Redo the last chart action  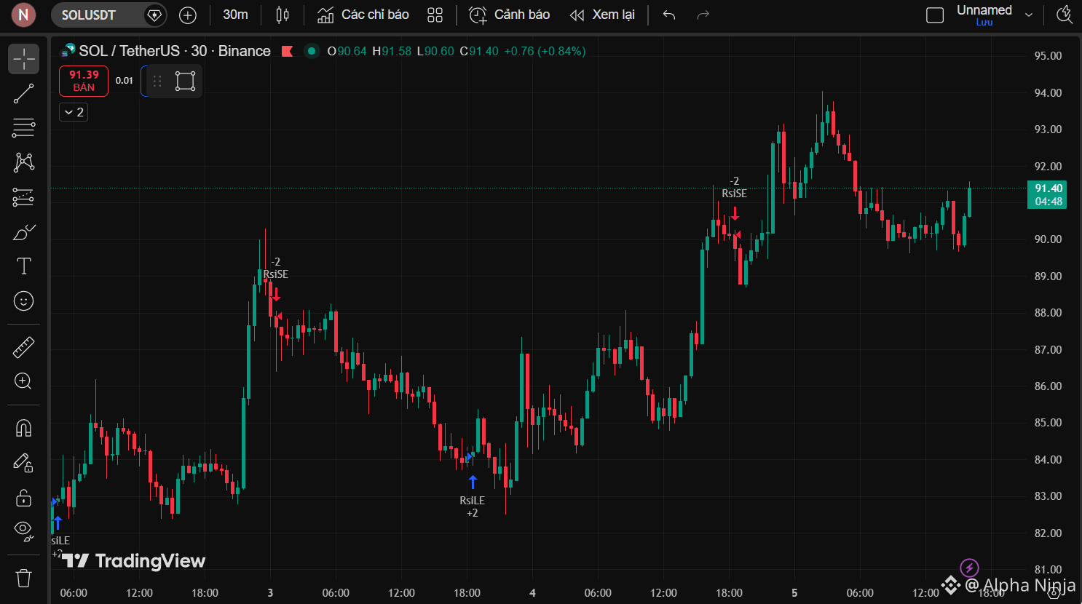703,15
